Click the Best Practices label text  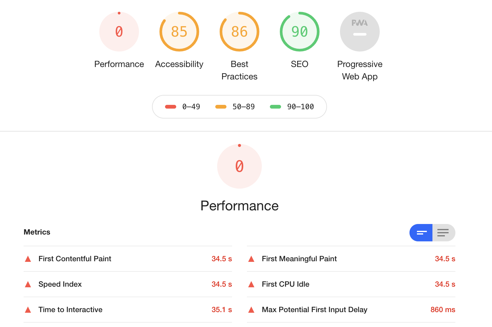(x=239, y=70)
